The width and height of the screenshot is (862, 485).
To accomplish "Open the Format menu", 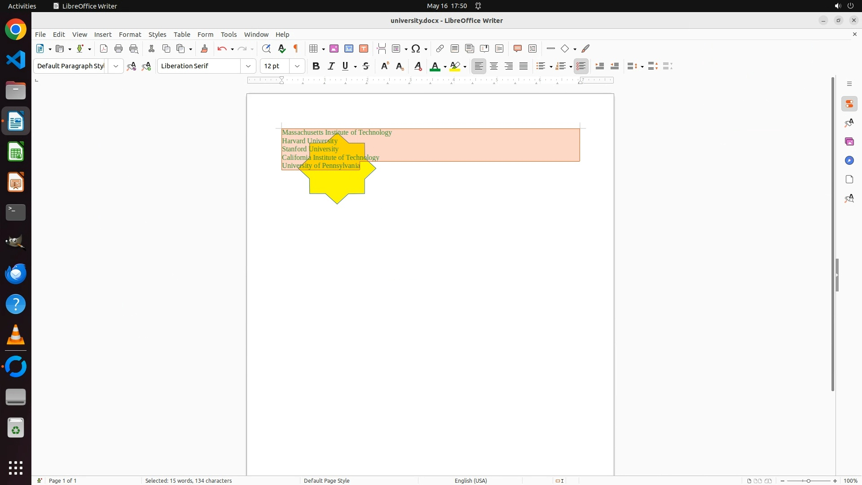I will tap(130, 35).
